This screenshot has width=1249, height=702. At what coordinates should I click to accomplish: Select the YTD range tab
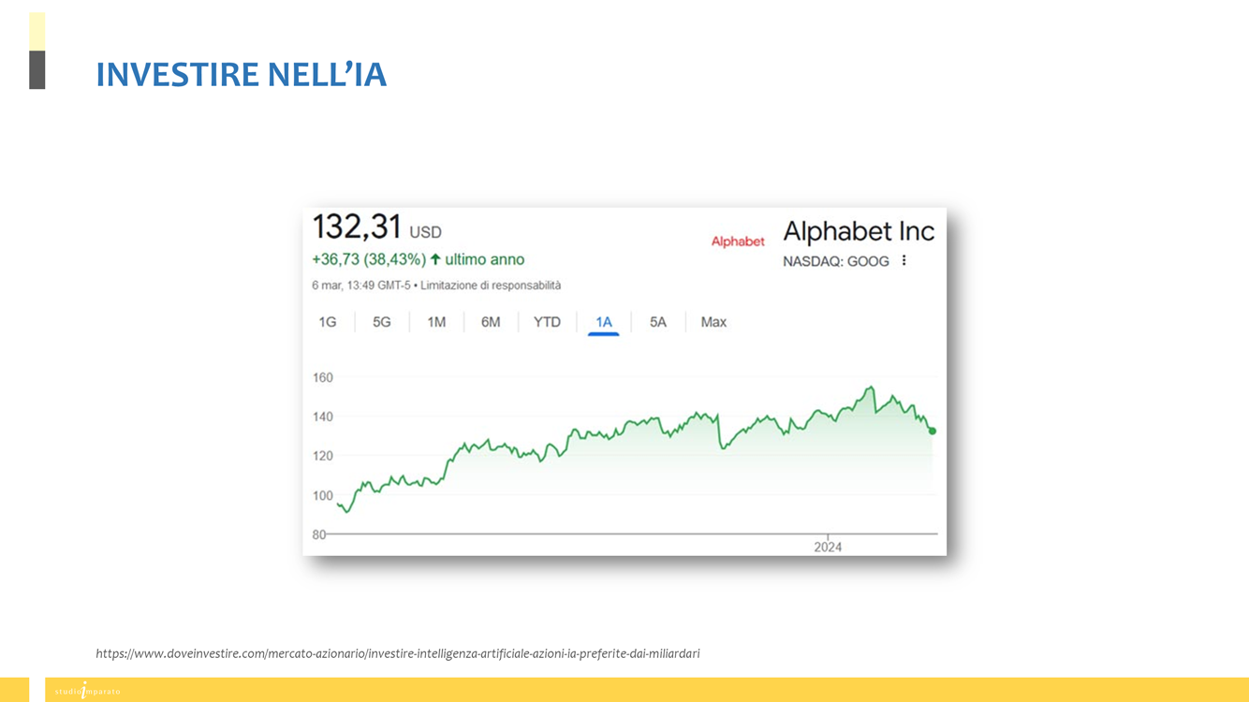[x=547, y=322]
